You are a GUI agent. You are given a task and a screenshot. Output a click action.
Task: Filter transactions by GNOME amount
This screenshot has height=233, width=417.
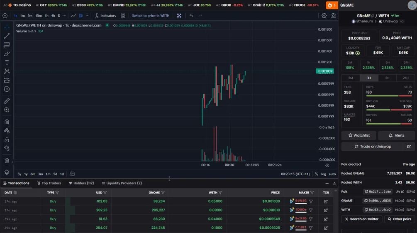pyautogui.click(x=163, y=193)
